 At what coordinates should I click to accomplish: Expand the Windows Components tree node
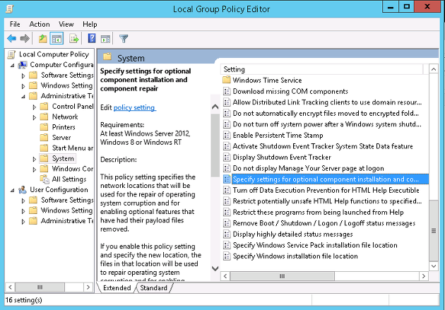(35, 169)
